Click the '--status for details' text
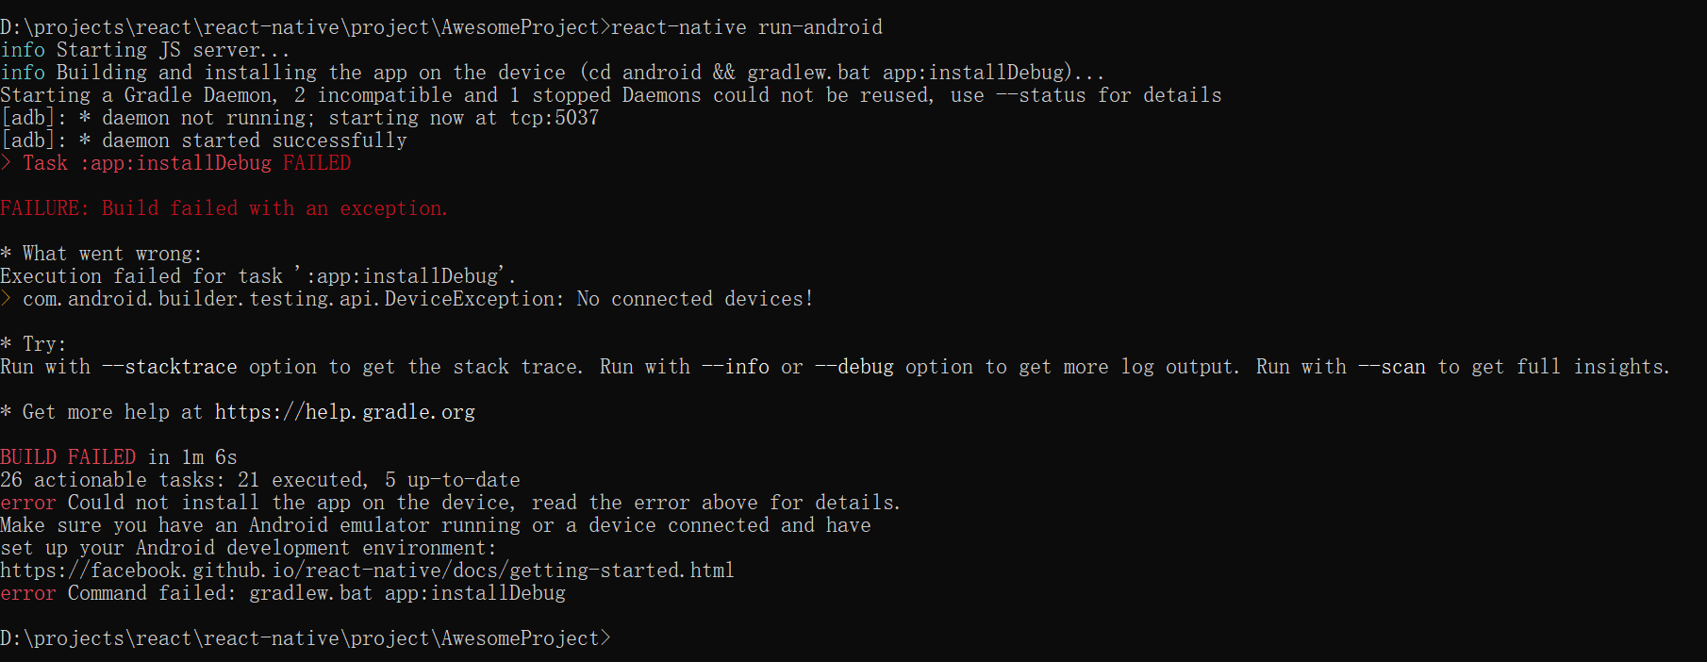This screenshot has width=1707, height=662. pos(1109,95)
